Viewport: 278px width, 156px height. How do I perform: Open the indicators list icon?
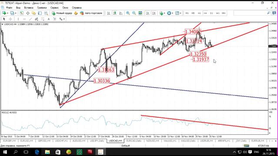(161, 13)
